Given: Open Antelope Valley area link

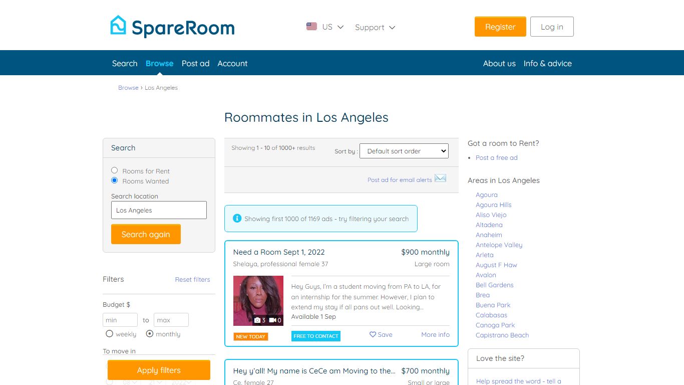Looking at the screenshot, I should click(x=499, y=245).
